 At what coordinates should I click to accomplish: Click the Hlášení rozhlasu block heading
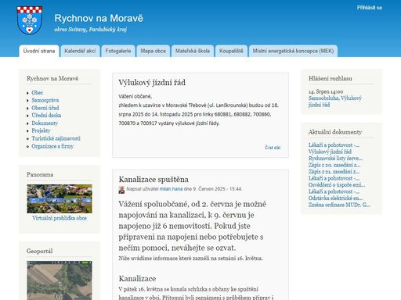(331, 78)
